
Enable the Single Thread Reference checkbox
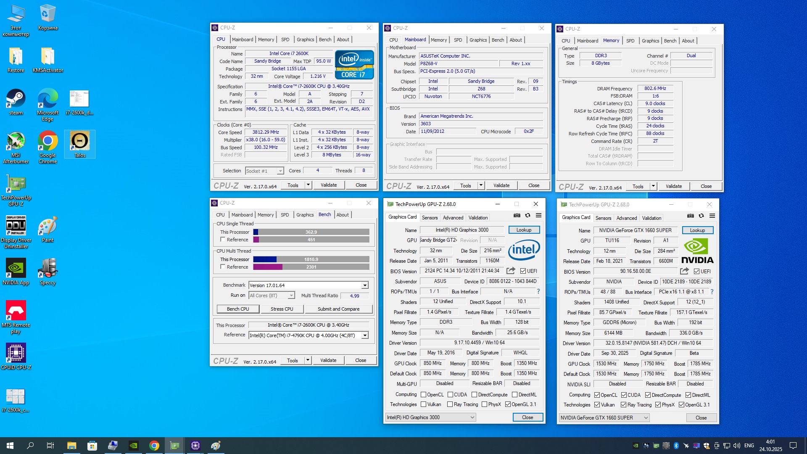pyautogui.click(x=223, y=240)
